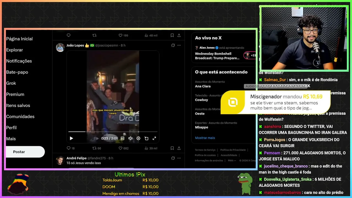Viewport: 352px width, 198px height.
Task: Open Política de cookies footer link
Action: click(205, 155)
